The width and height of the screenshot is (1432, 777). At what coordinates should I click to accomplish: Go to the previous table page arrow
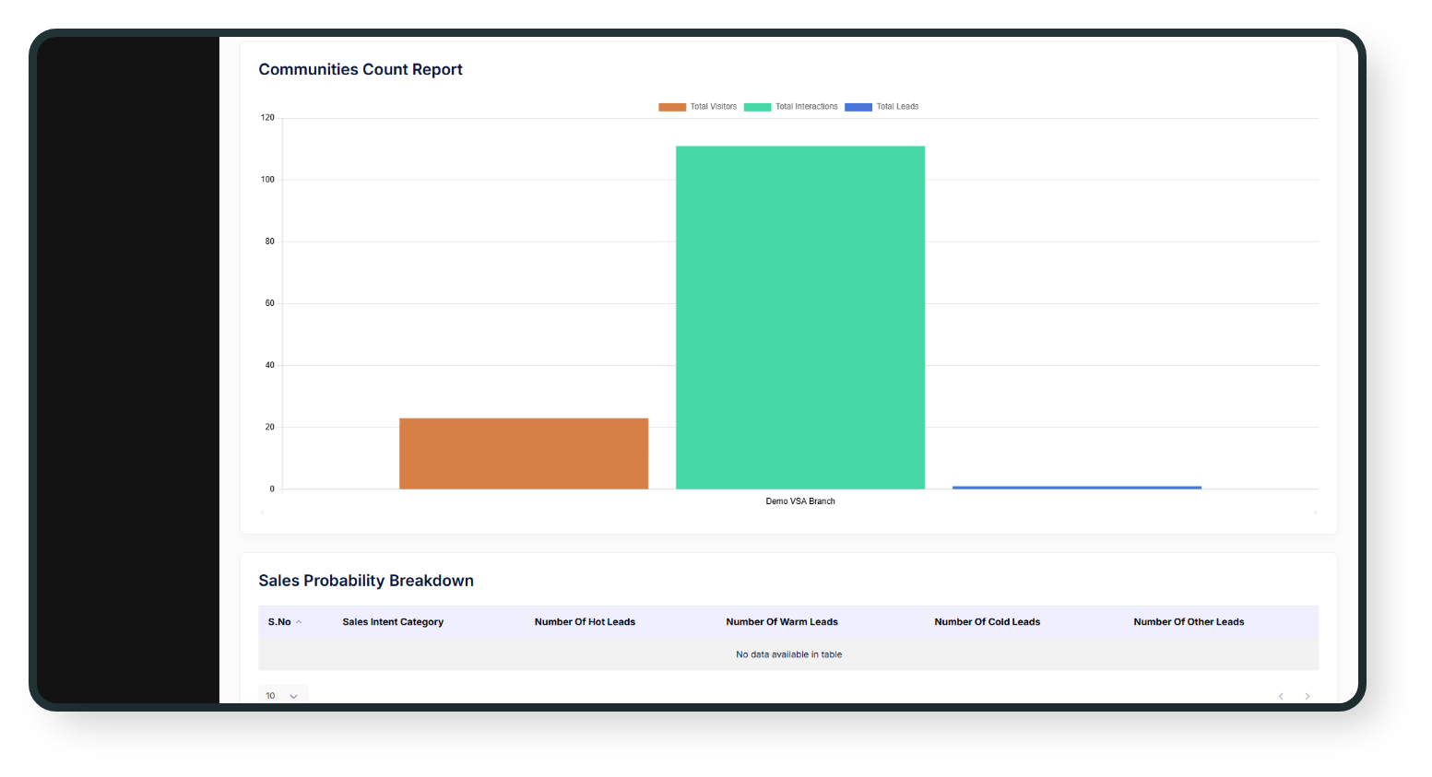click(1281, 696)
